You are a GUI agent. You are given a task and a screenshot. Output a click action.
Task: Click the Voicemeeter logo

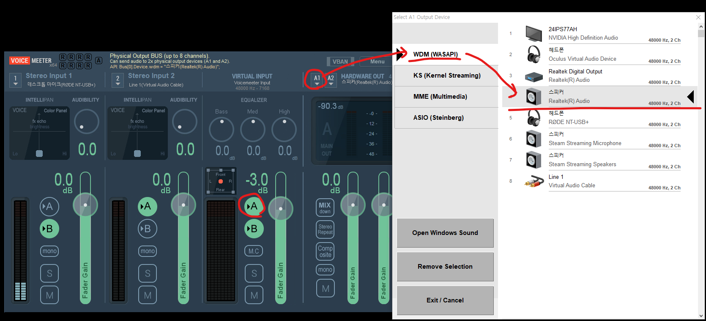coord(30,61)
